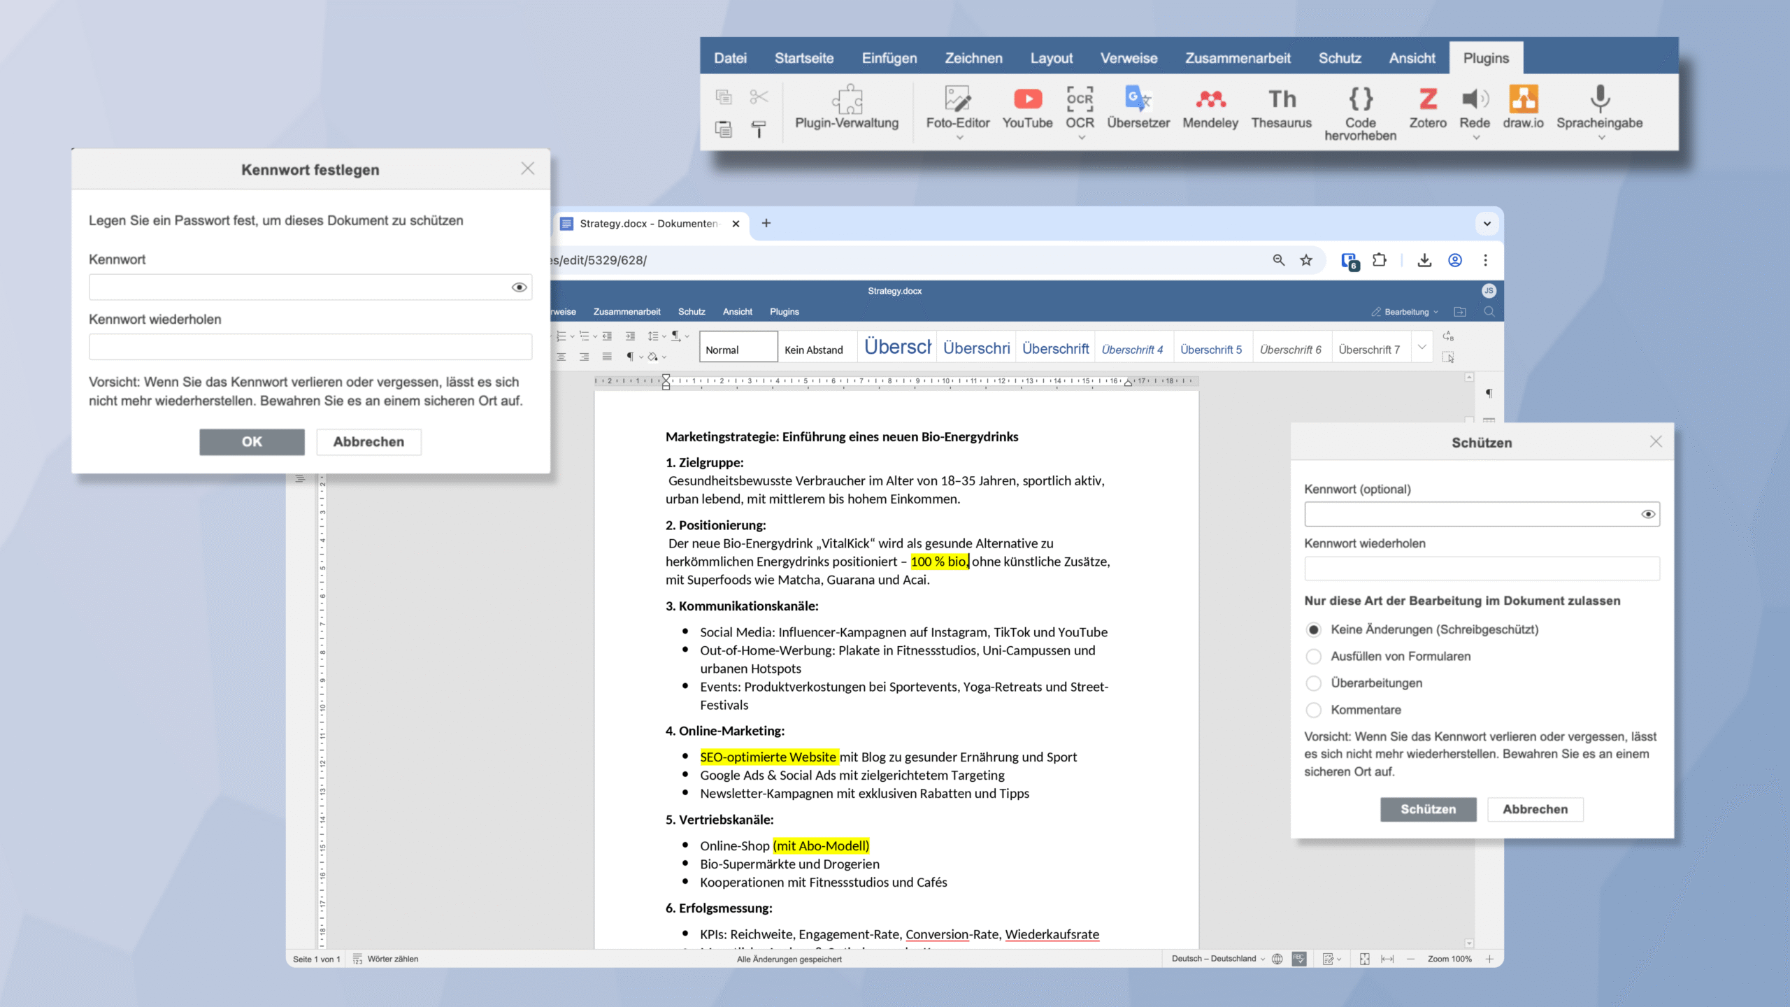Click the fit to page icon
This screenshot has height=1007, width=1790.
tap(1364, 959)
